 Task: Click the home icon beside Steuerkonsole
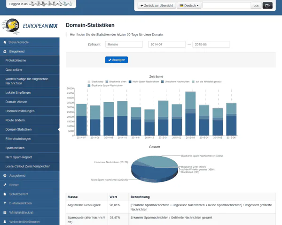[5, 42]
